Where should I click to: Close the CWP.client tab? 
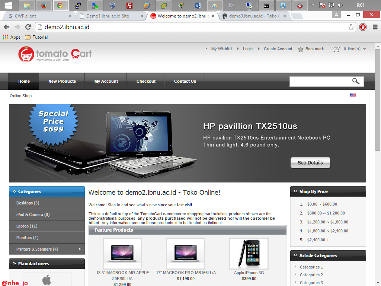click(x=70, y=16)
